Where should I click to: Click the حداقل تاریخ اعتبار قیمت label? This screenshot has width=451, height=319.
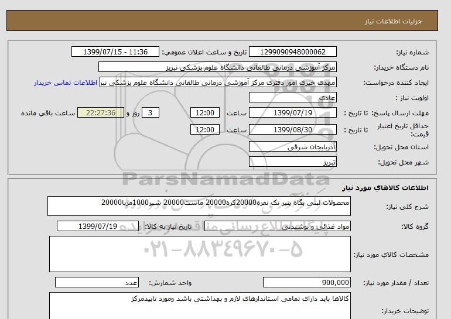click(x=403, y=130)
